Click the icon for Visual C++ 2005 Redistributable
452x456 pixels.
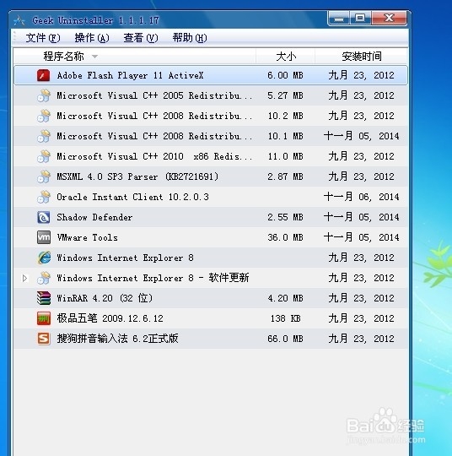(x=43, y=95)
